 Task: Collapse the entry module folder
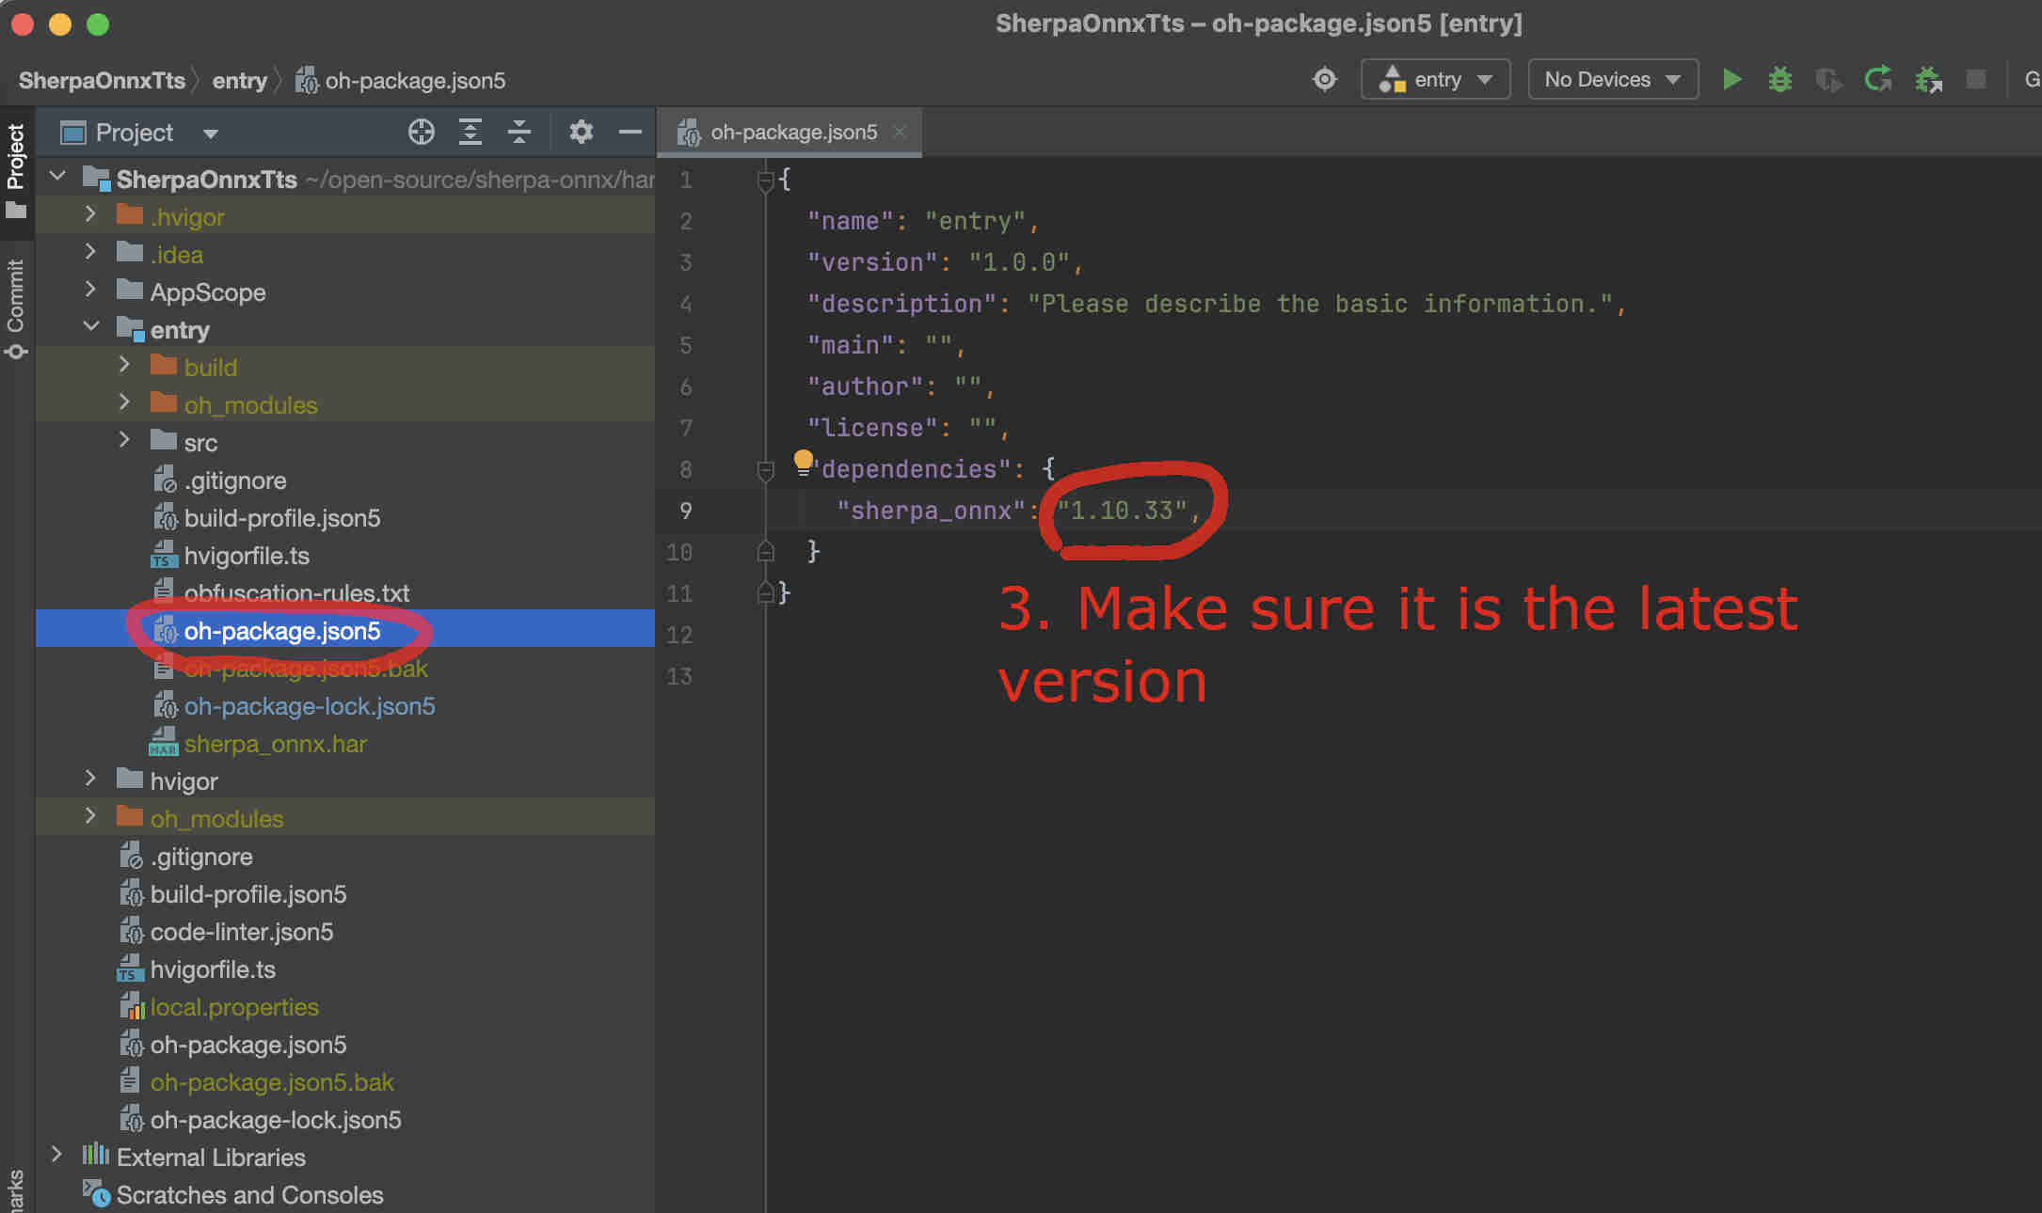pos(92,327)
